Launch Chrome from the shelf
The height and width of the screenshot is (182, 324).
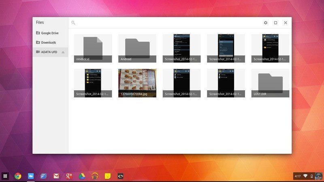point(18,176)
